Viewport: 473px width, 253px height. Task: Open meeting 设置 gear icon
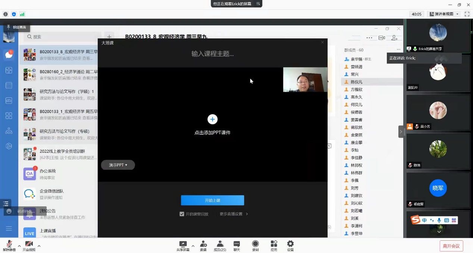[x=290, y=244]
